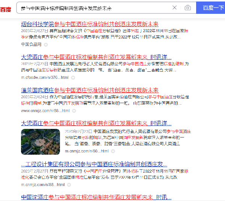This screenshot has height=201, width=225.
Task: Click the 中国食品网 source label
Action: click(x=31, y=44)
